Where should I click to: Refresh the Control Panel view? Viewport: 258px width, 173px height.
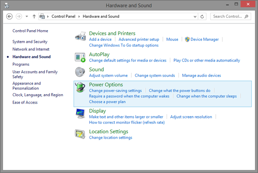pos(202,17)
